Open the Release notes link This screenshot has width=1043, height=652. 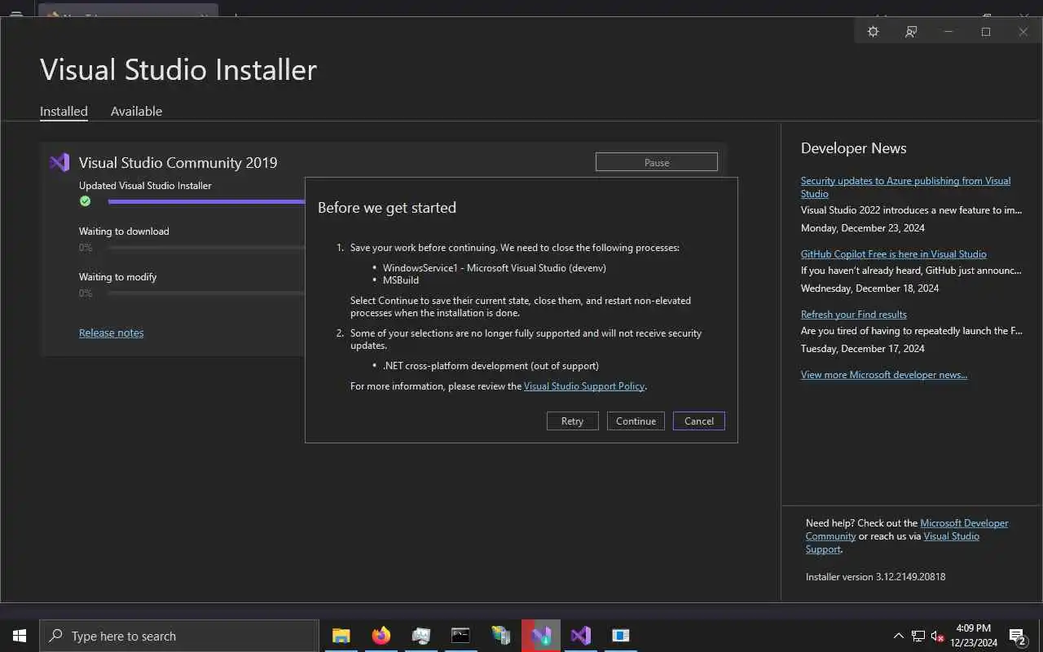coord(111,333)
